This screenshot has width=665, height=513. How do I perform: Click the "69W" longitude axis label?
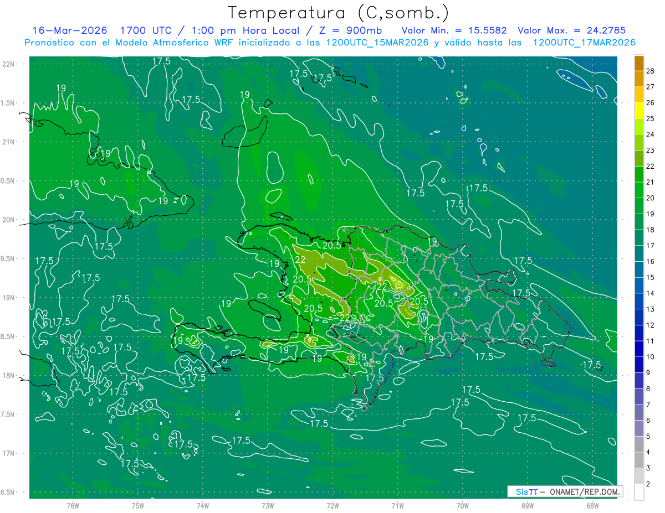(527, 505)
